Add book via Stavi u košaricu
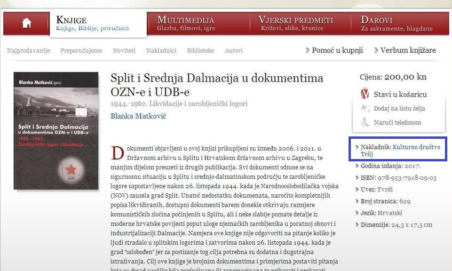Screen dimensions: 452x271 (x=400, y=94)
